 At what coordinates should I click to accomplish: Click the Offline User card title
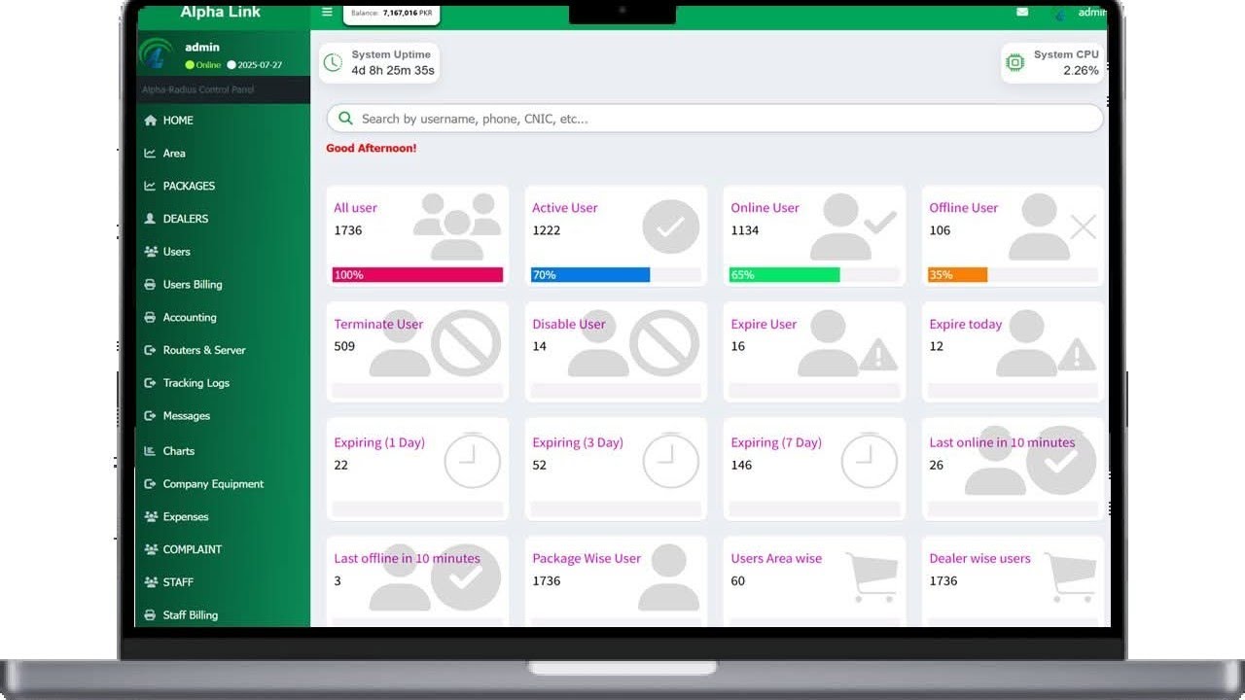click(963, 208)
